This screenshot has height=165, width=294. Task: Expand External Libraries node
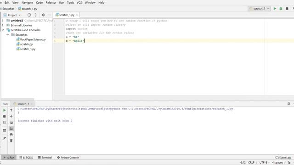[x=3, y=25]
